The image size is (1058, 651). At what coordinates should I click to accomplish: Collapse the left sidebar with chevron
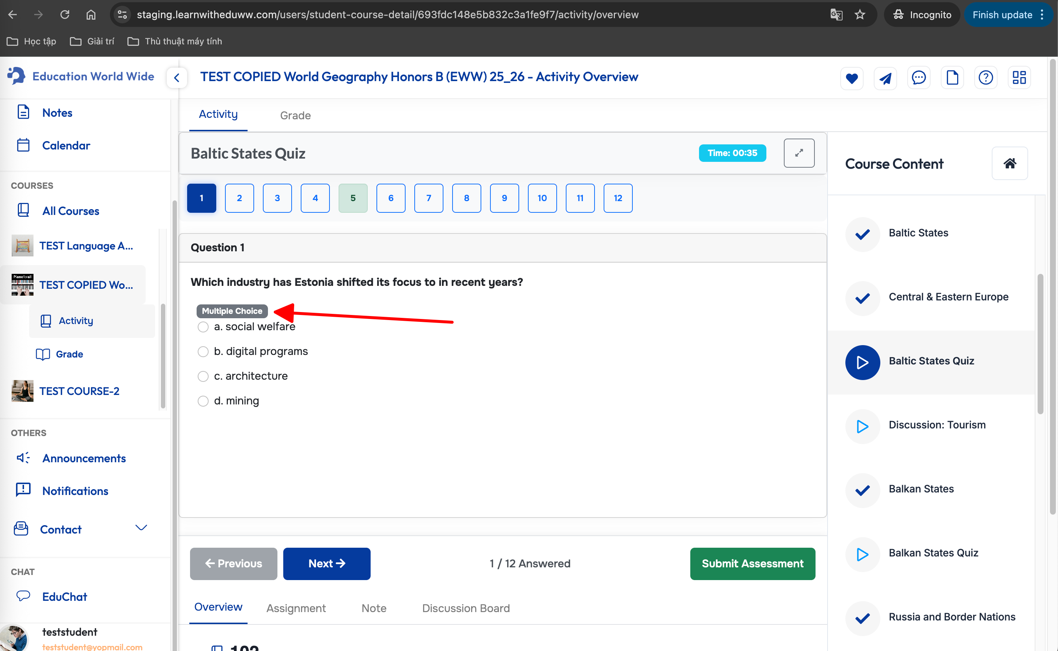coord(177,78)
